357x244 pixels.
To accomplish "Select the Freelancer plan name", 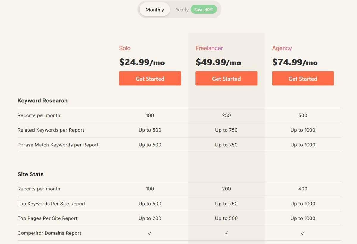I will pos(209,48).
